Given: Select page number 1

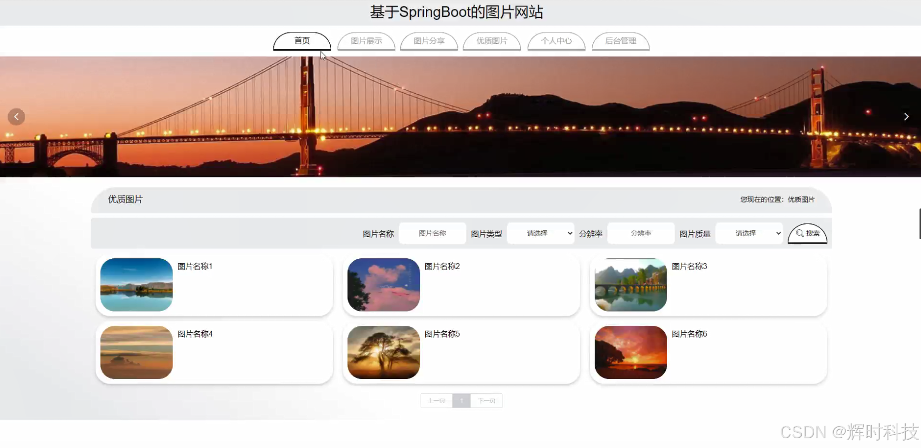Looking at the screenshot, I should tap(461, 400).
